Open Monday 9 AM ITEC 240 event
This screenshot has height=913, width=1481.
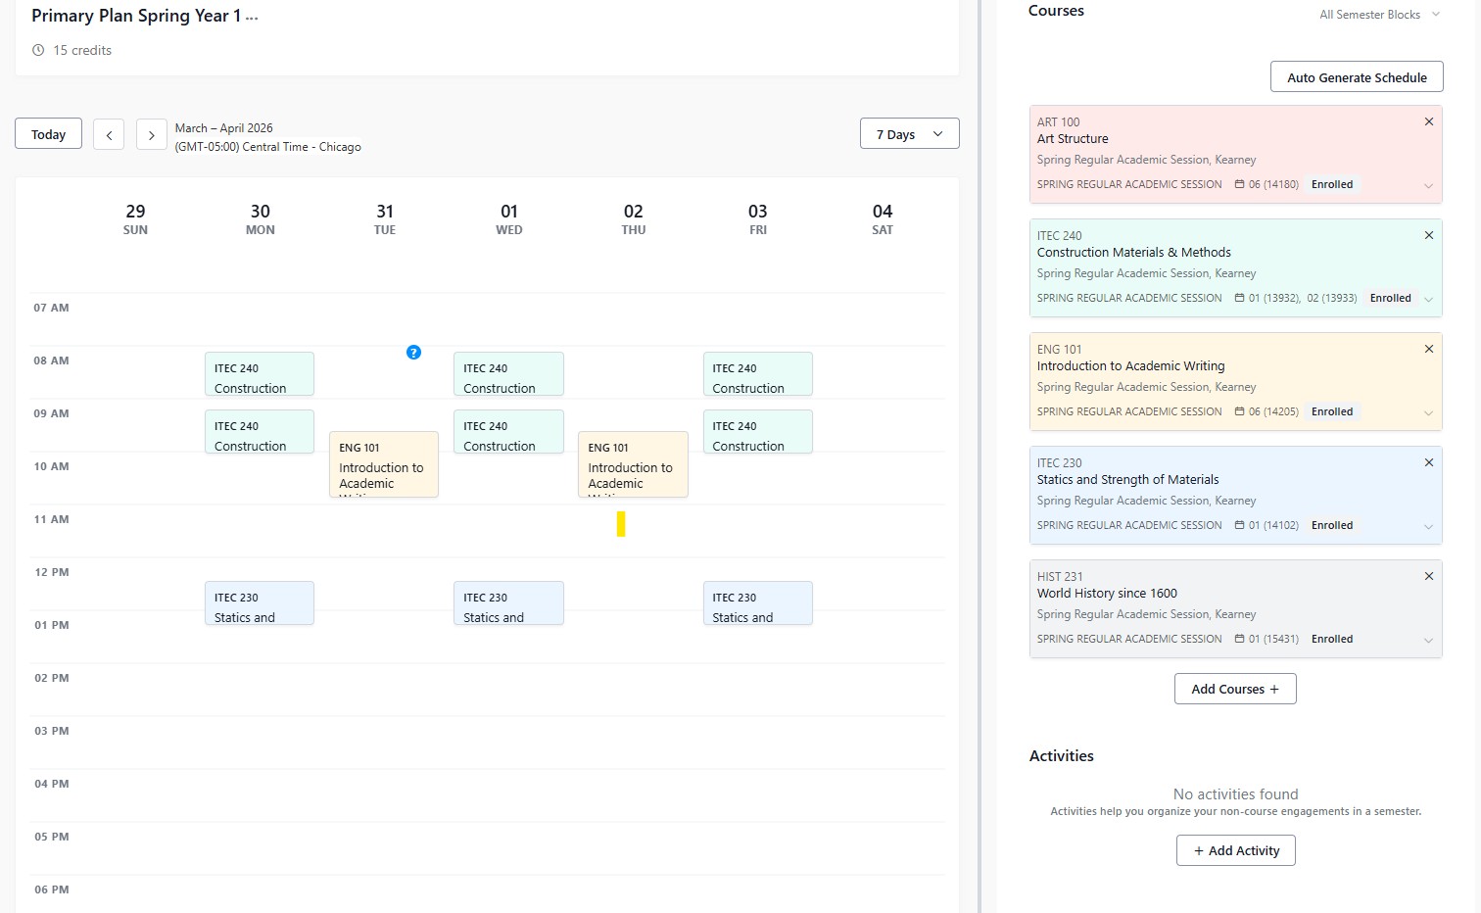click(259, 432)
